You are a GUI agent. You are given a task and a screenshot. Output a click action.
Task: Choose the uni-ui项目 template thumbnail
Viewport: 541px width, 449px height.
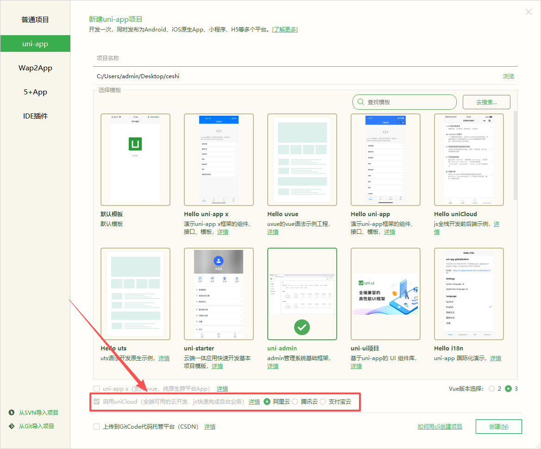(x=385, y=294)
